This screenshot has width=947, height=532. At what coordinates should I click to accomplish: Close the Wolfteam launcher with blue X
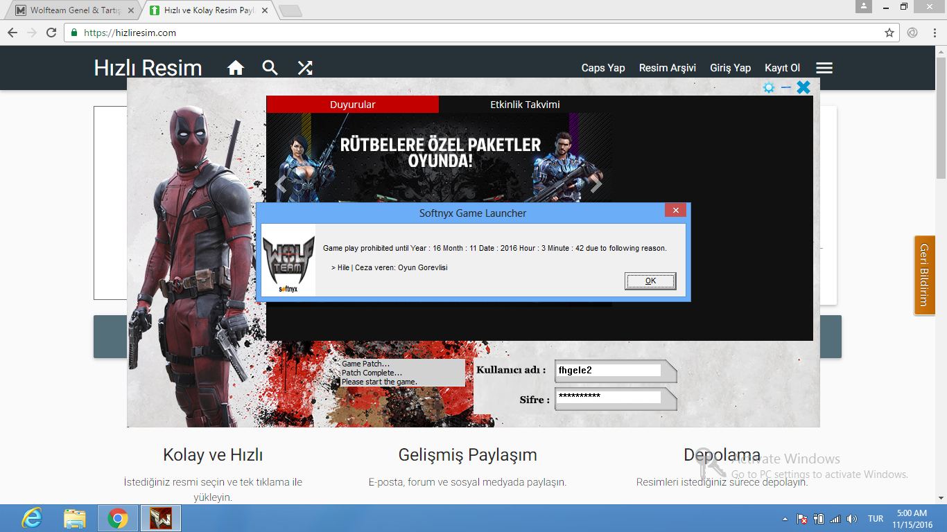[803, 87]
